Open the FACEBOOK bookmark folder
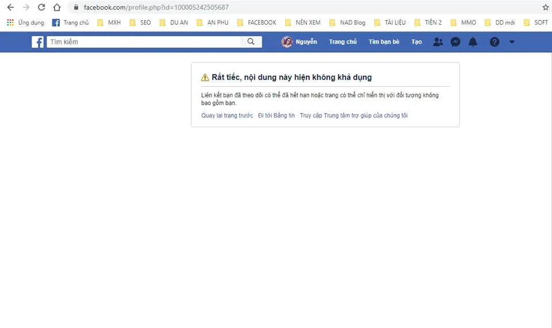The width and height of the screenshot is (552, 328). [x=256, y=22]
